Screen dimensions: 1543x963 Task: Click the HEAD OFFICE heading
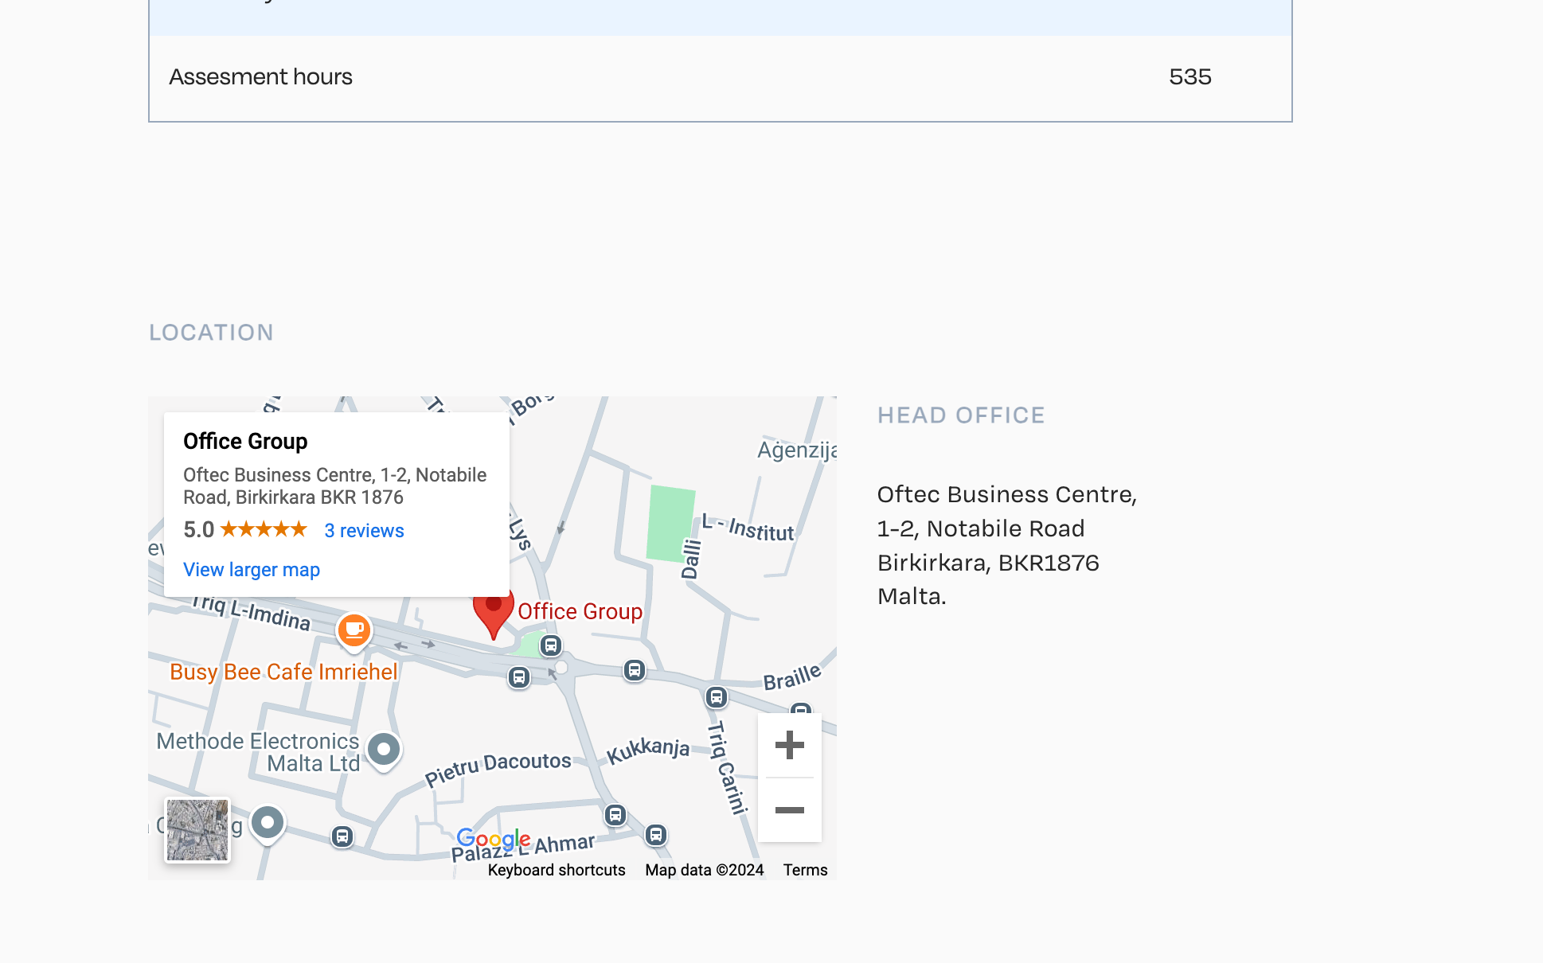pyautogui.click(x=961, y=415)
